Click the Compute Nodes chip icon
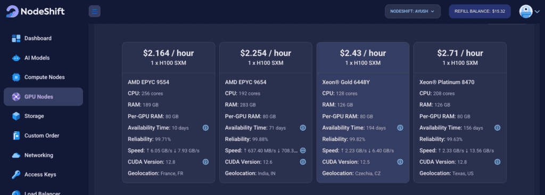Screen dimensions: 545x195 [x=16, y=78]
